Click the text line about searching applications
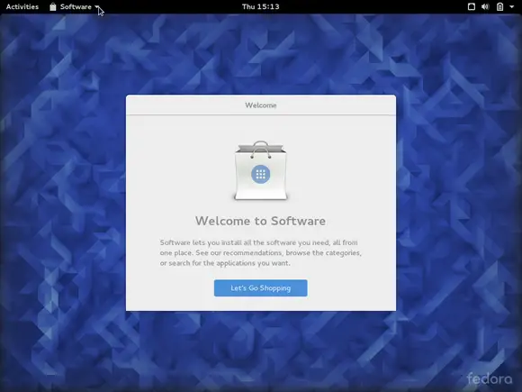This screenshot has height=392, width=522. (x=225, y=263)
